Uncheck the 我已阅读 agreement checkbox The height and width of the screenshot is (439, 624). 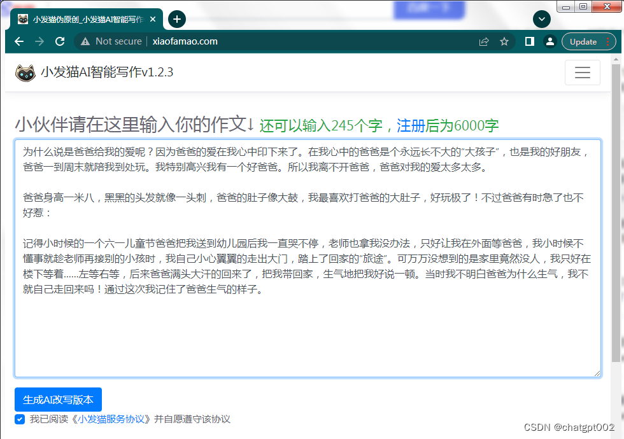click(20, 419)
